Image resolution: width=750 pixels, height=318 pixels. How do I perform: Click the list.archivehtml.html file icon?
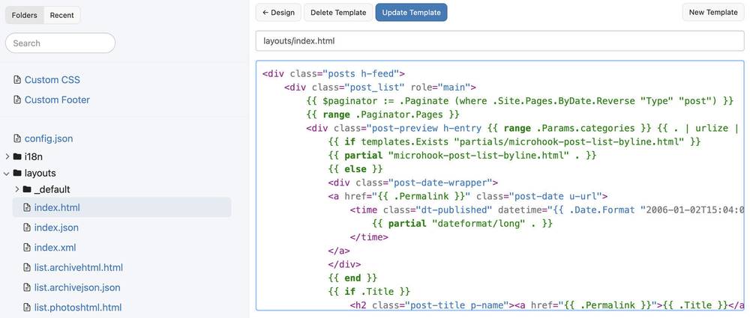click(27, 268)
